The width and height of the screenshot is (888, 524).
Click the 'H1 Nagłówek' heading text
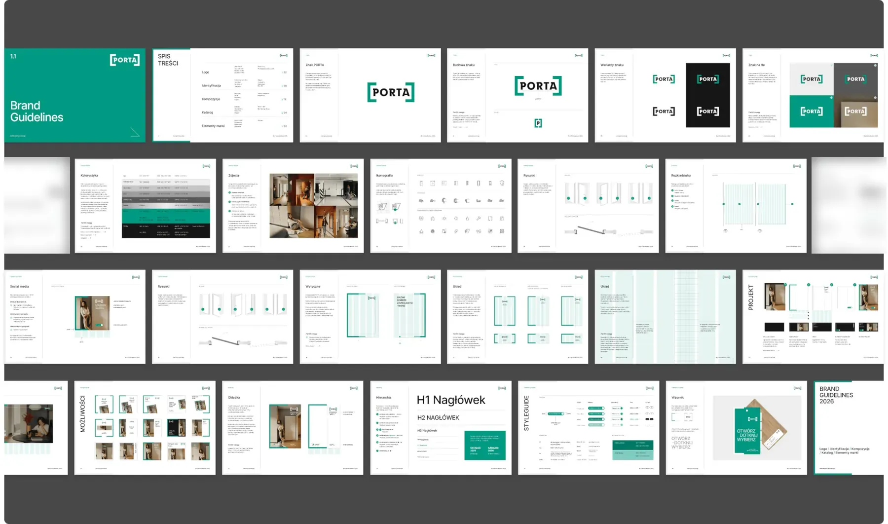(x=451, y=400)
